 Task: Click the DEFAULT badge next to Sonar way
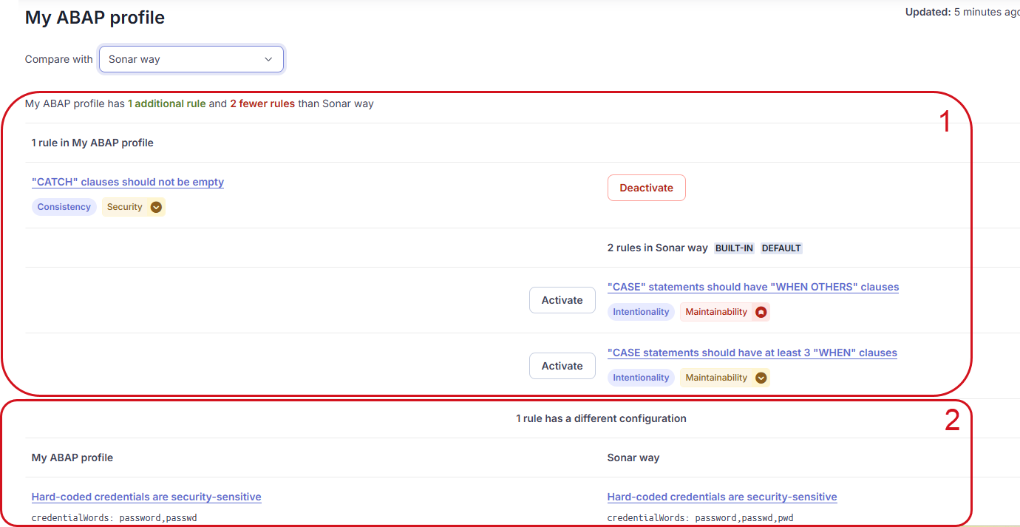click(x=781, y=248)
